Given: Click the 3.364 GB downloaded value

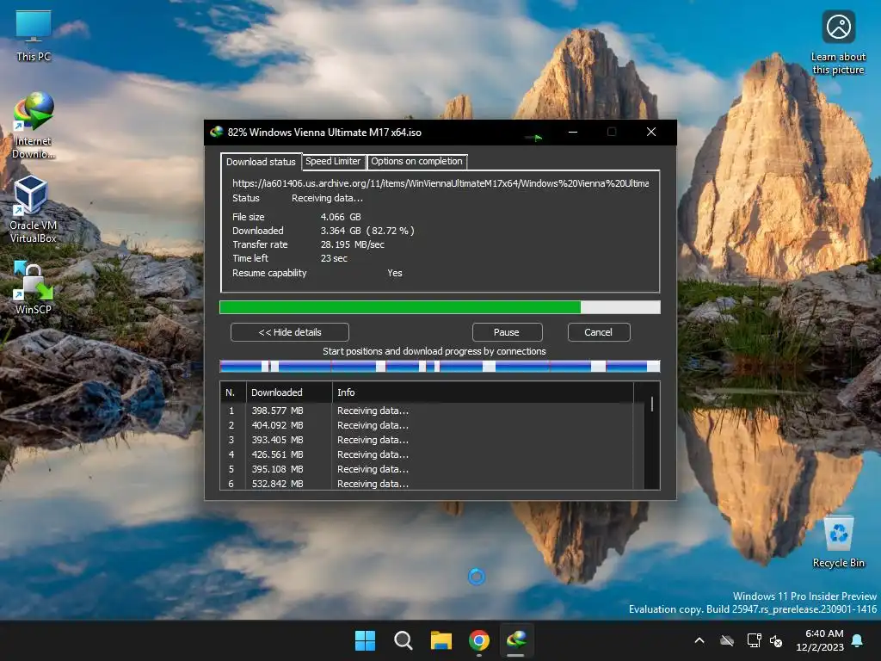Looking at the screenshot, I should coord(367,231).
